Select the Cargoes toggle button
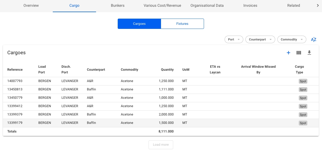Screen dimensions: 322x153 (139, 24)
